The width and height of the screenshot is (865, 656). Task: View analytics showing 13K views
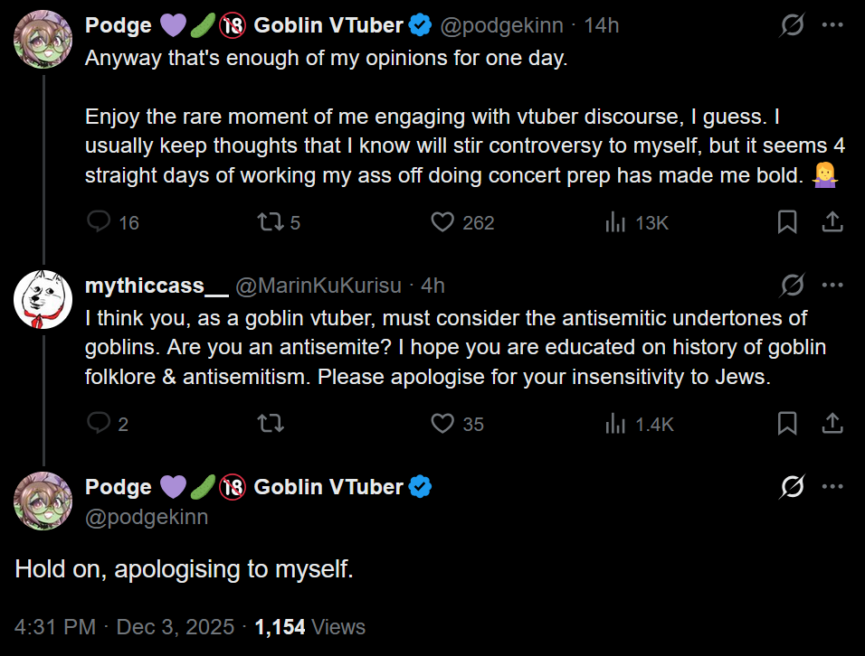click(x=615, y=221)
